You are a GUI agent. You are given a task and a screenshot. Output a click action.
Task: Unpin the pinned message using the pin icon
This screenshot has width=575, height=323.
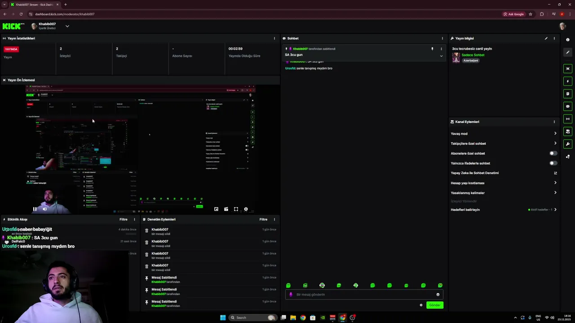432,49
